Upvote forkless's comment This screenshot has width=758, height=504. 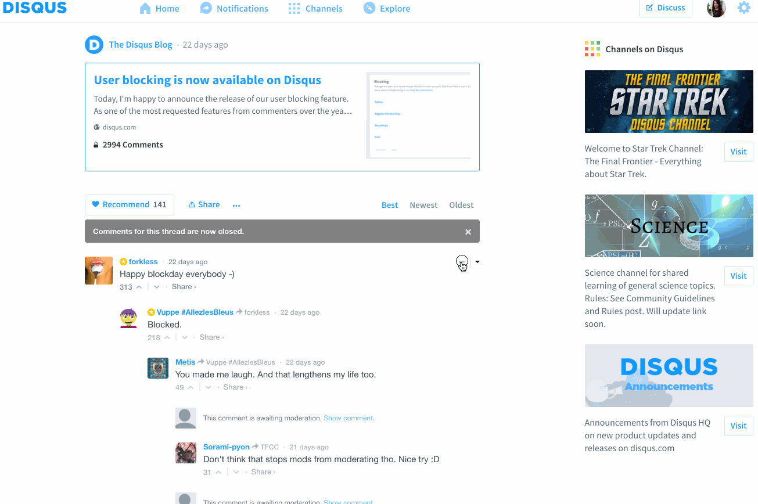tap(138, 286)
